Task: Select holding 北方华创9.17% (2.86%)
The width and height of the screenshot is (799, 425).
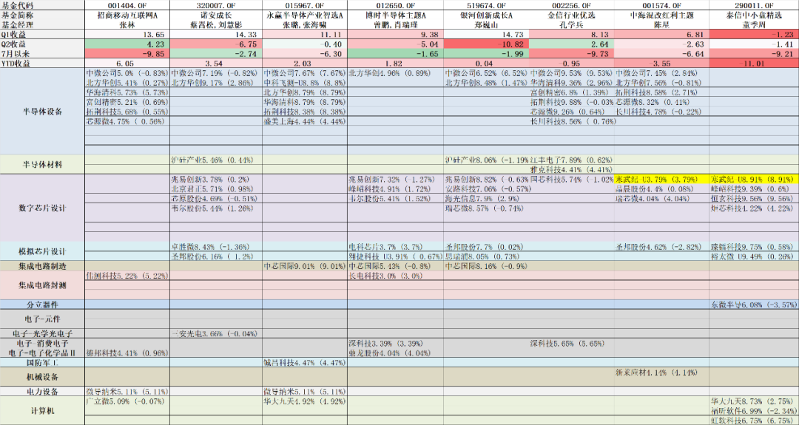Action: tap(212, 83)
